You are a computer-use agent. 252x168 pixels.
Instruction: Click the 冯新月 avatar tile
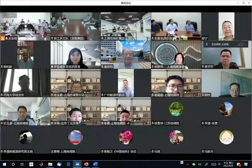pyautogui.click(x=227, y=139)
